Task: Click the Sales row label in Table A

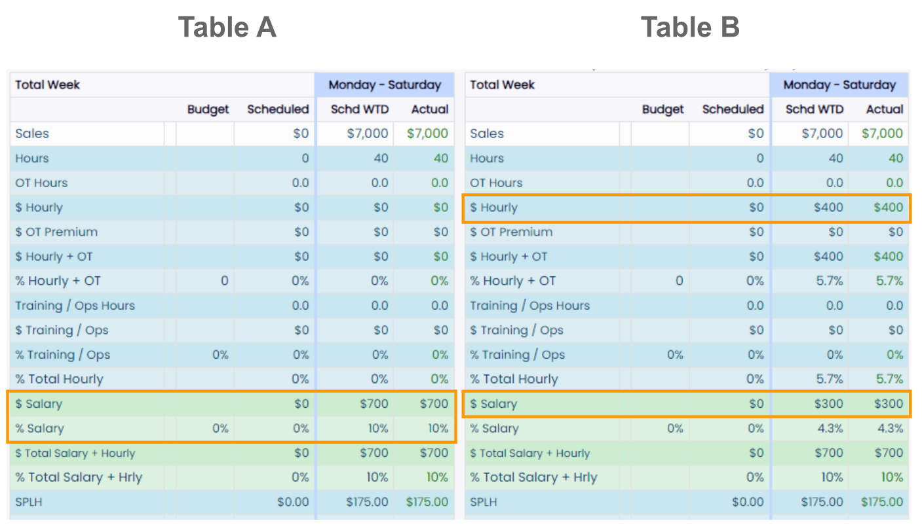Action: 32,134
